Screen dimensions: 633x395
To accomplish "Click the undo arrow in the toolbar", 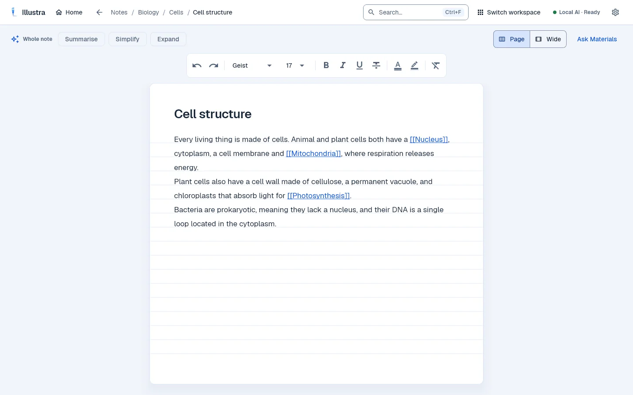I will [x=197, y=65].
